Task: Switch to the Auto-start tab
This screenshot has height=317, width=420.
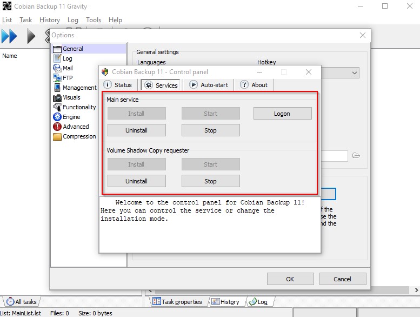Action: coord(209,85)
